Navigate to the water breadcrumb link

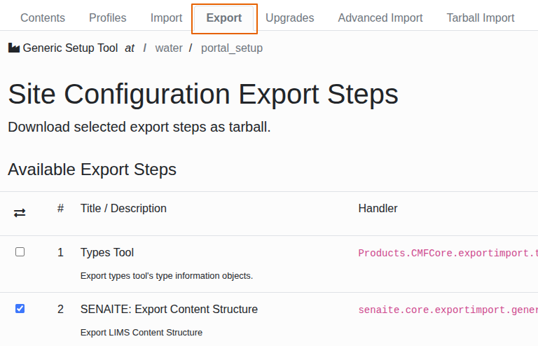tap(169, 48)
